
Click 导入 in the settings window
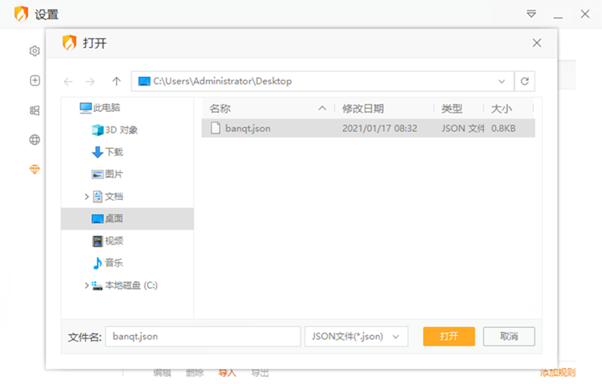coord(228,373)
